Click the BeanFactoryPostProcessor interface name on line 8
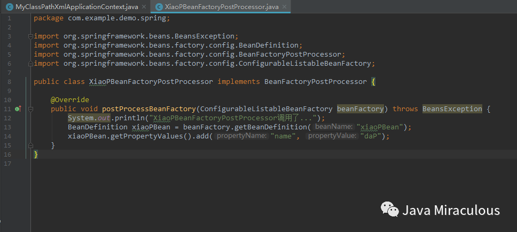This screenshot has height=232, width=517. click(315, 81)
